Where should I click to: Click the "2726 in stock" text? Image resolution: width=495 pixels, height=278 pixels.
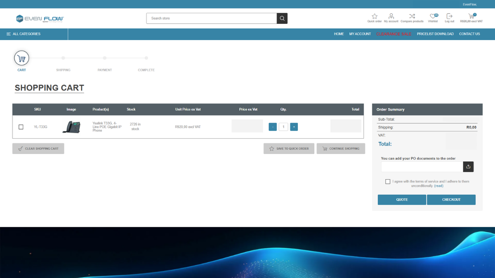click(x=135, y=126)
